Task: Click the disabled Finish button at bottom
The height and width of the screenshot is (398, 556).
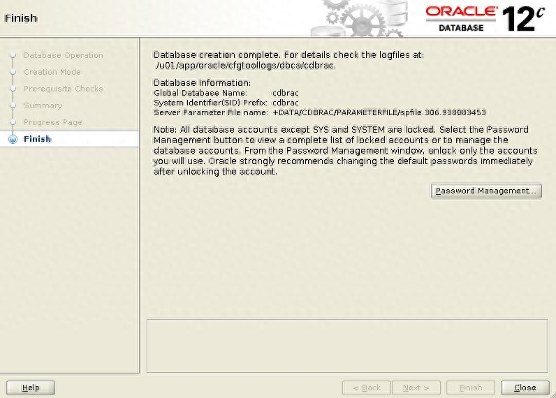Action: [x=470, y=388]
